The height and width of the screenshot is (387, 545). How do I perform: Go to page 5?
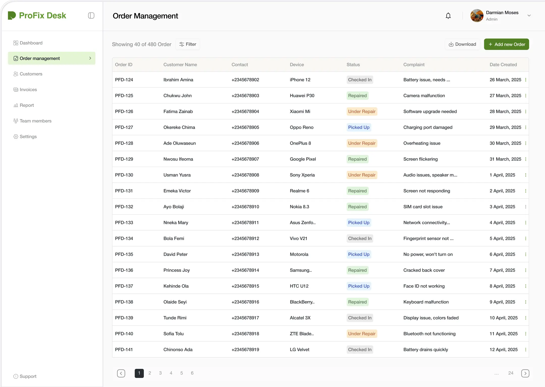[182, 373]
